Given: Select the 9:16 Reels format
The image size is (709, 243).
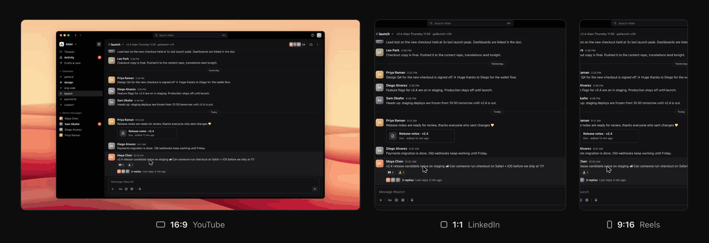Looking at the screenshot, I should (633, 225).
